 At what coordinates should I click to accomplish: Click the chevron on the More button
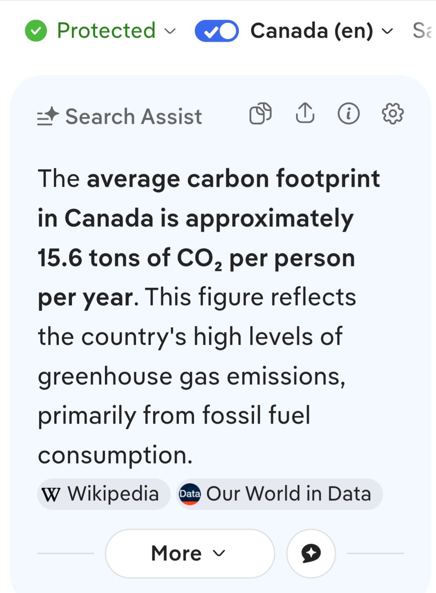pos(219,553)
